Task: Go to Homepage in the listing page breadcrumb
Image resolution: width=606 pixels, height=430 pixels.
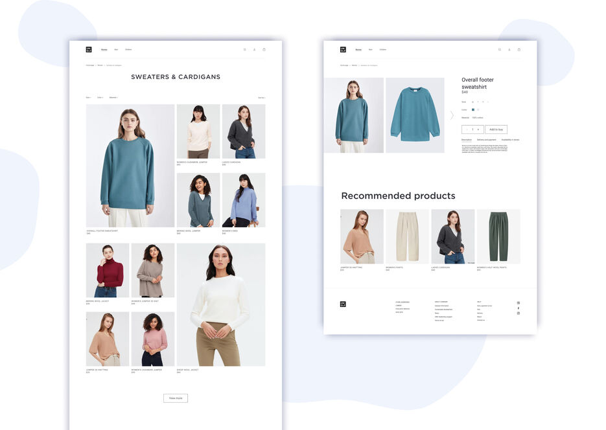Action: click(x=90, y=65)
